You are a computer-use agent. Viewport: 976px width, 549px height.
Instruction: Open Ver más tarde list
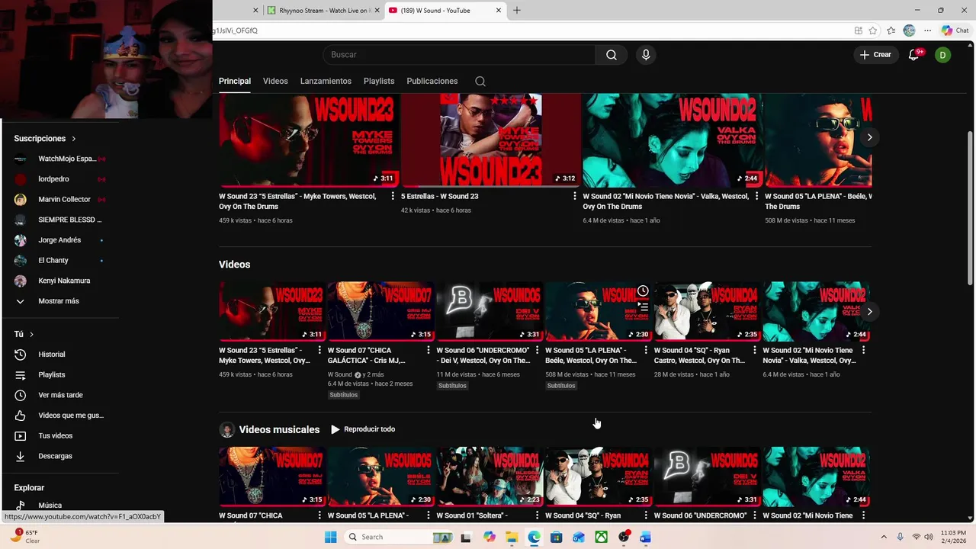[59, 395]
